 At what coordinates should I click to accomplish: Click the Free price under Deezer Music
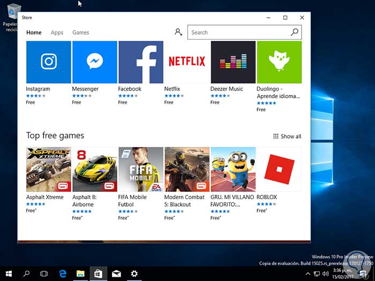pyautogui.click(x=215, y=102)
